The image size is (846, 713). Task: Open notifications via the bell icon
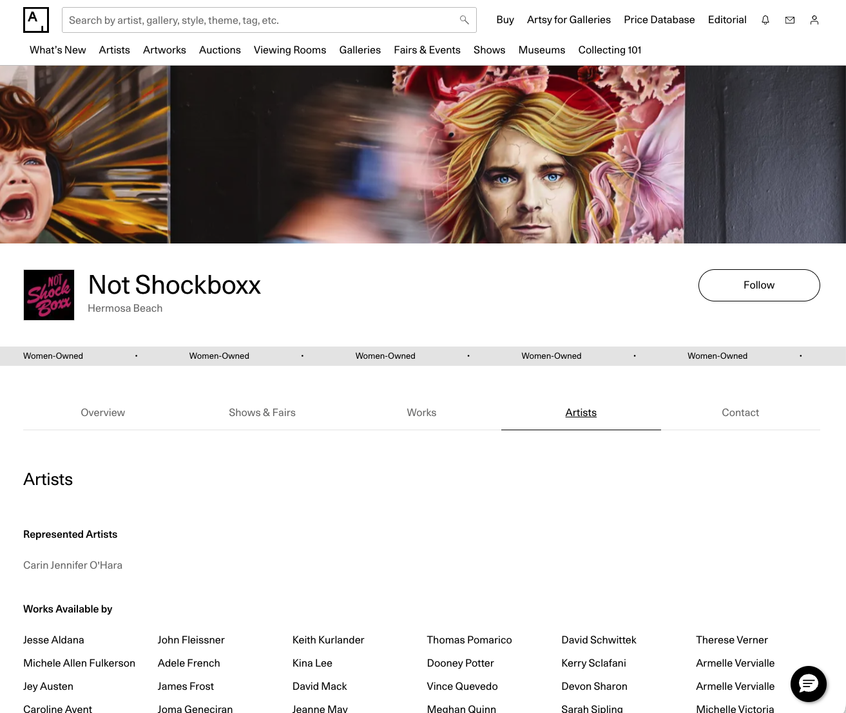[765, 20]
